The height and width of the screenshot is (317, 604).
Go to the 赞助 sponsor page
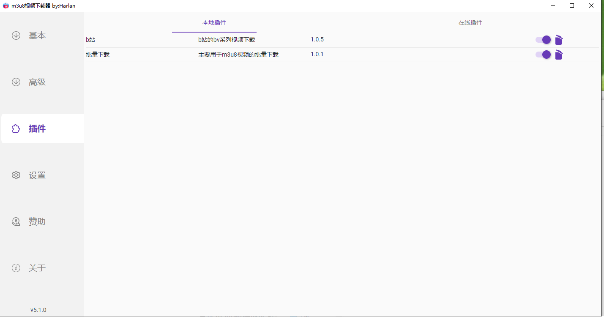click(x=42, y=221)
